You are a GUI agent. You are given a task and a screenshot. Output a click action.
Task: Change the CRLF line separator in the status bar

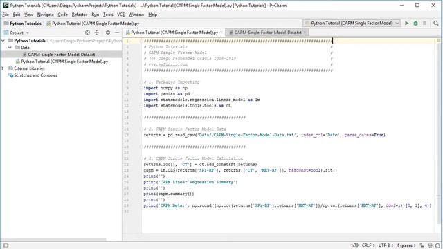(368, 246)
